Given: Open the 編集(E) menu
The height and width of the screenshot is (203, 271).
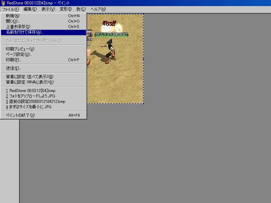Looking at the screenshot, I should point(30,9).
